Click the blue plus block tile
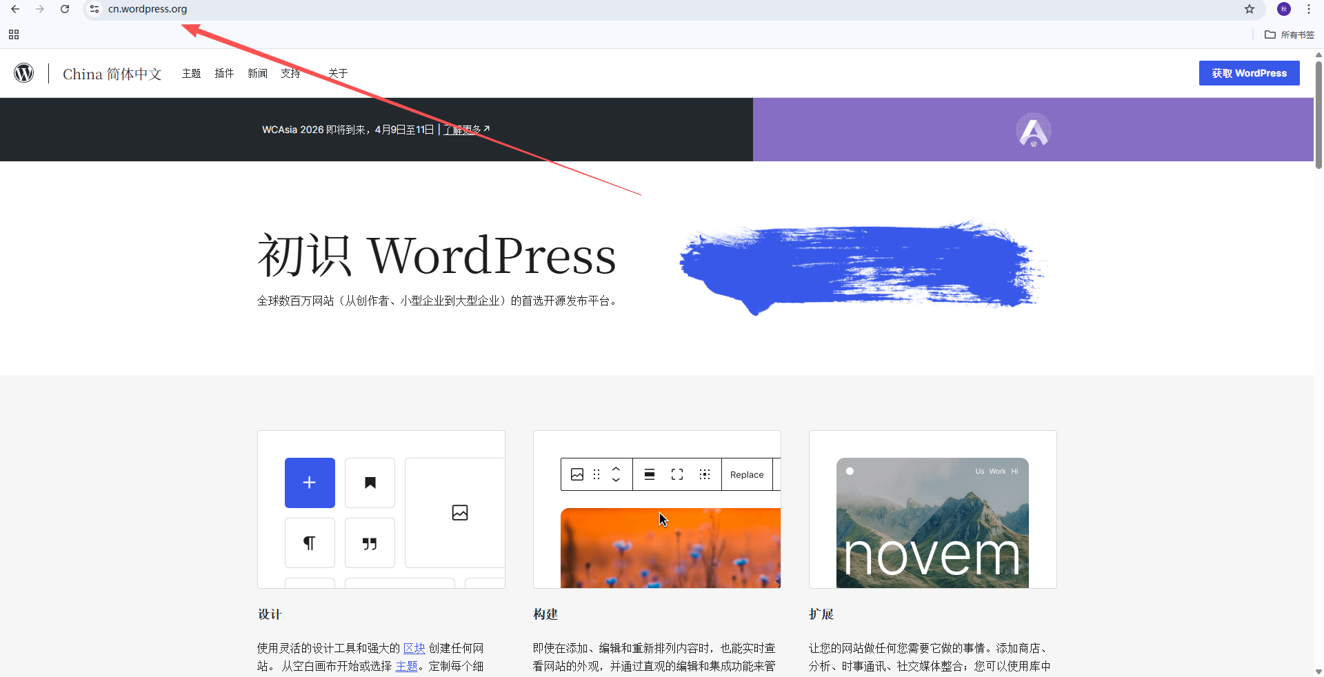 [x=310, y=483]
